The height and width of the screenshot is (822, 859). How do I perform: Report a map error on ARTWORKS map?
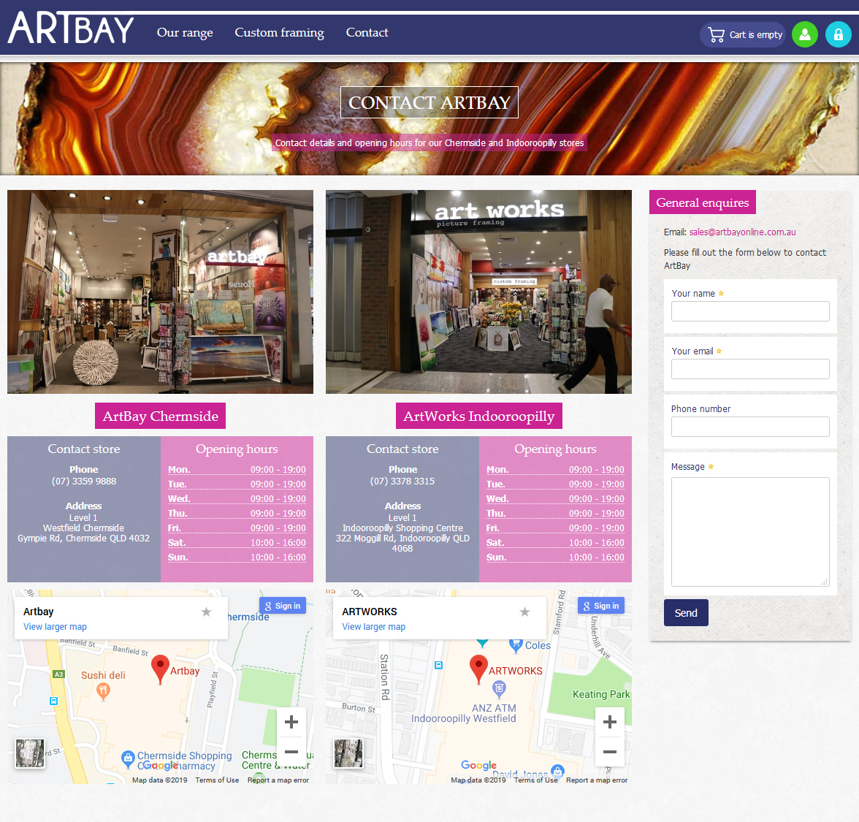(598, 780)
